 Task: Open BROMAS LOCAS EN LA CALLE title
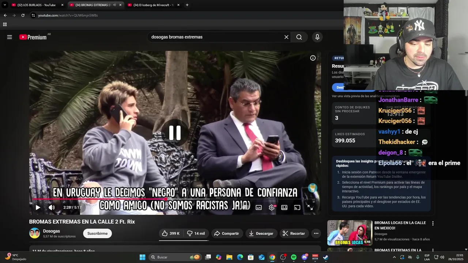(x=400, y=225)
